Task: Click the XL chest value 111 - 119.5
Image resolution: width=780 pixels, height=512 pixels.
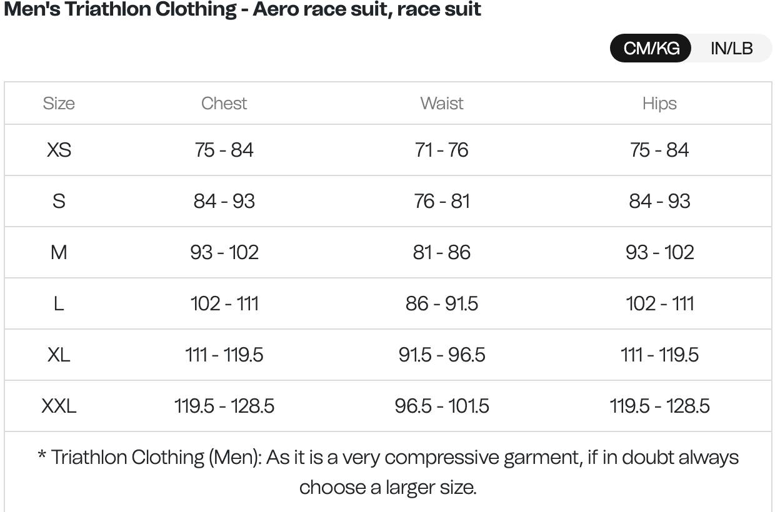Action: click(224, 355)
